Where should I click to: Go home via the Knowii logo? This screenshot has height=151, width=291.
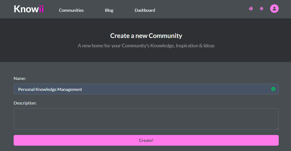[29, 9]
